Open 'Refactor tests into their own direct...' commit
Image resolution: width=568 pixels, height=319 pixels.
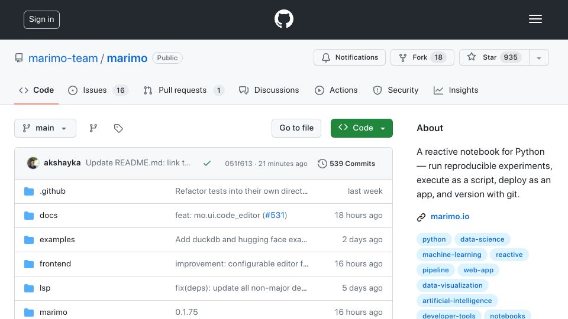[x=241, y=191]
